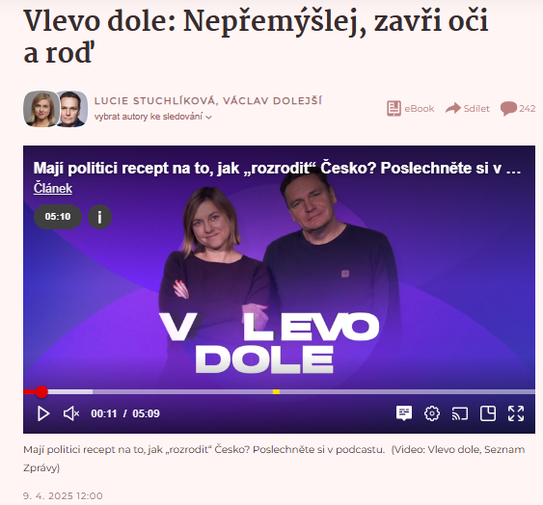Open video subtitles/transcript icon

click(404, 413)
